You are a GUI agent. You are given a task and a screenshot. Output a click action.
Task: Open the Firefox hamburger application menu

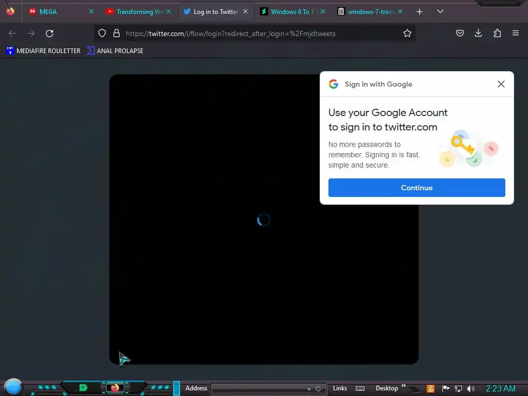[516, 33]
